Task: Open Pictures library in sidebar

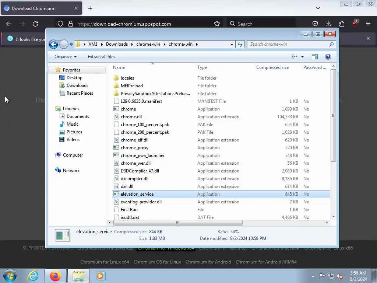Action: pos(74,132)
